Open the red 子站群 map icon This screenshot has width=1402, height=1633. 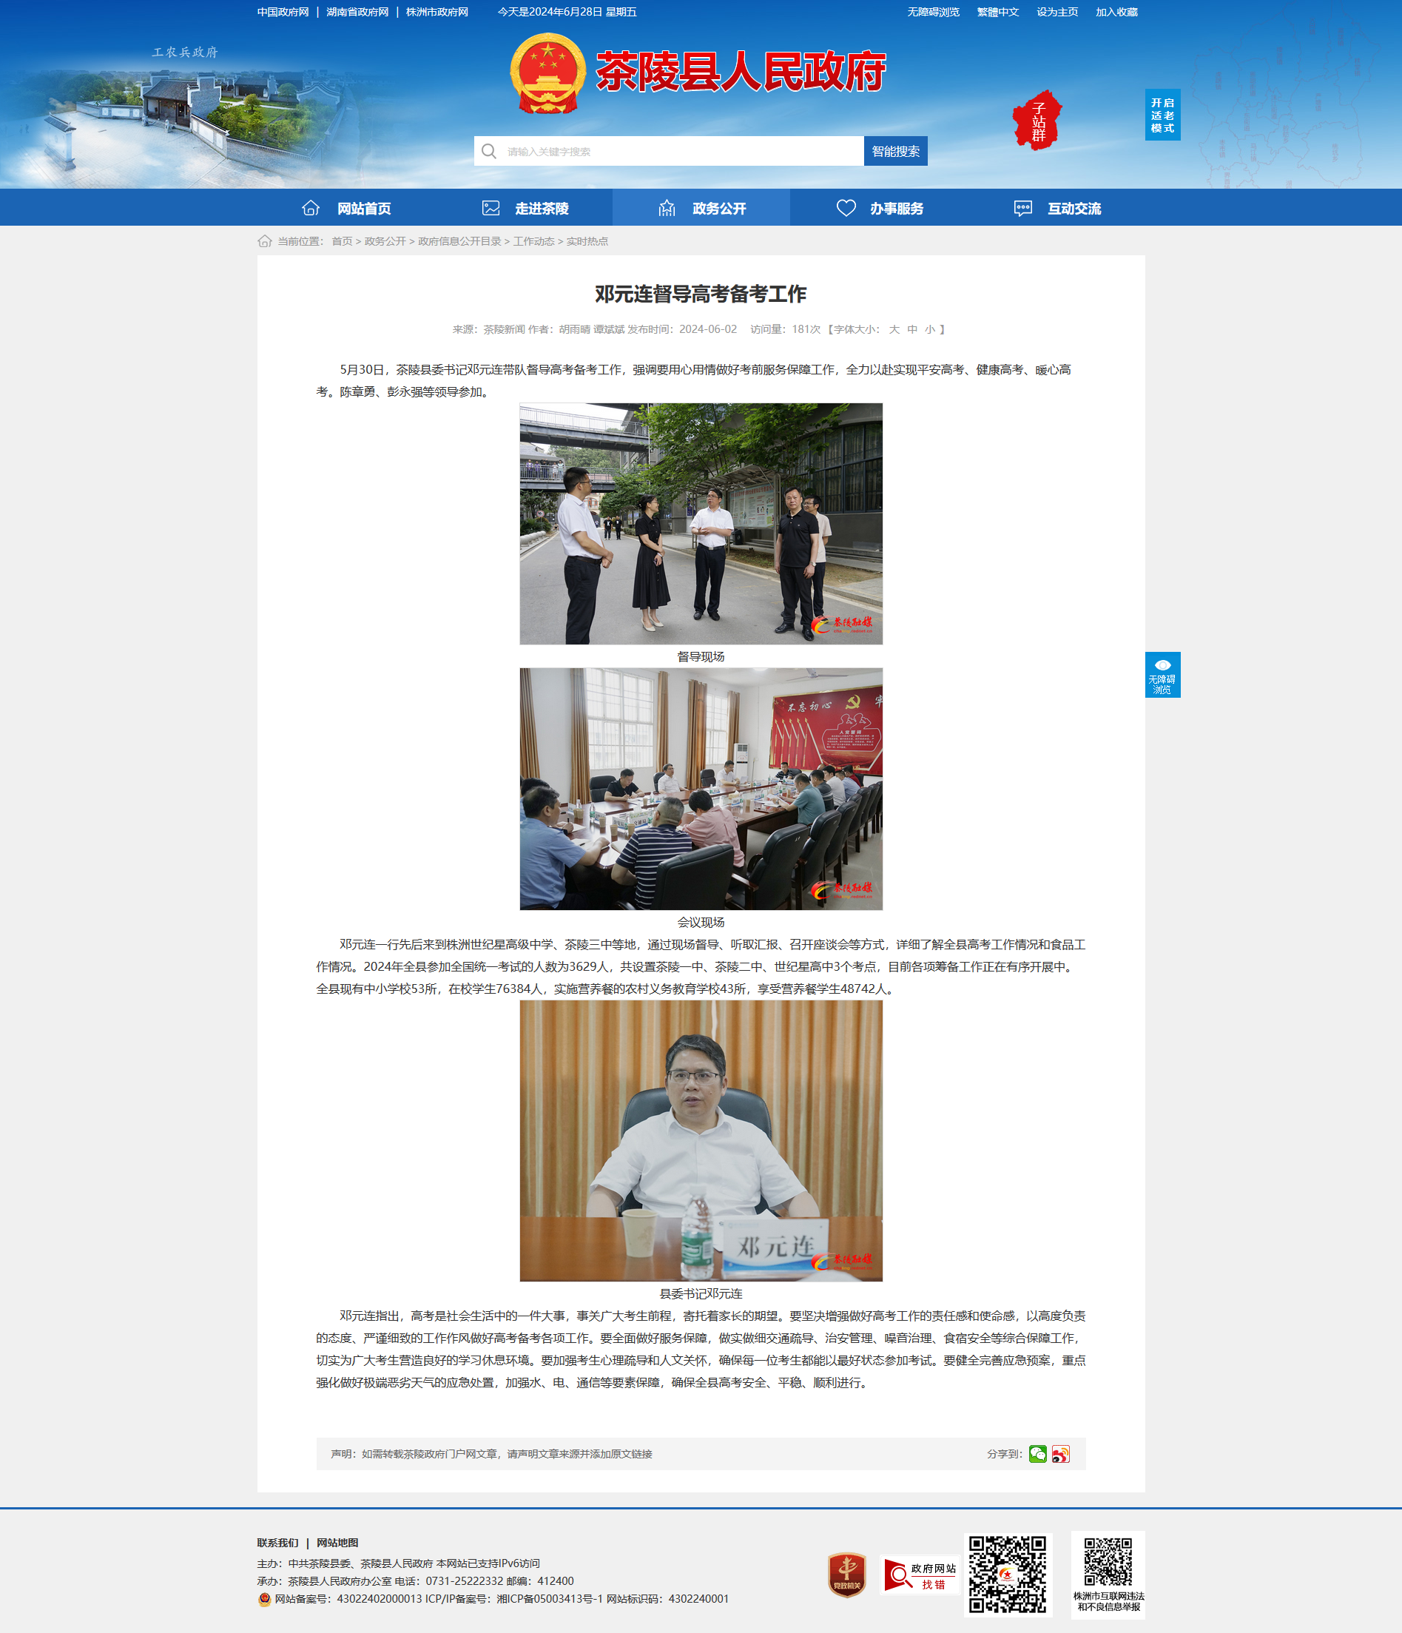pos(1037,121)
